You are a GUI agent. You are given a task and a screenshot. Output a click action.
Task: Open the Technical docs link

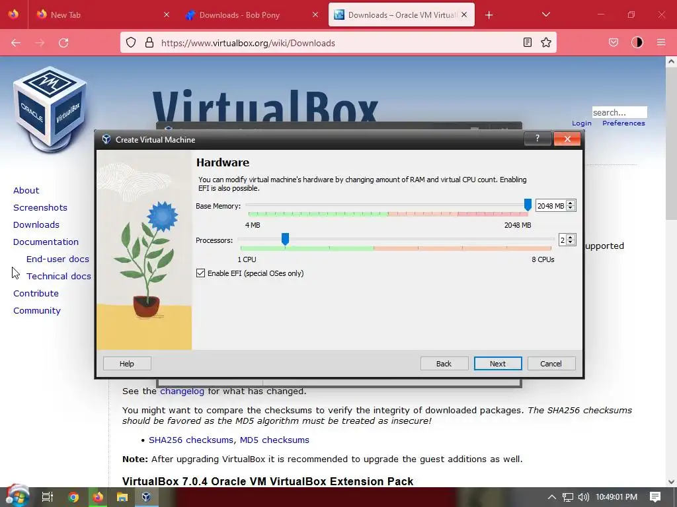point(59,276)
